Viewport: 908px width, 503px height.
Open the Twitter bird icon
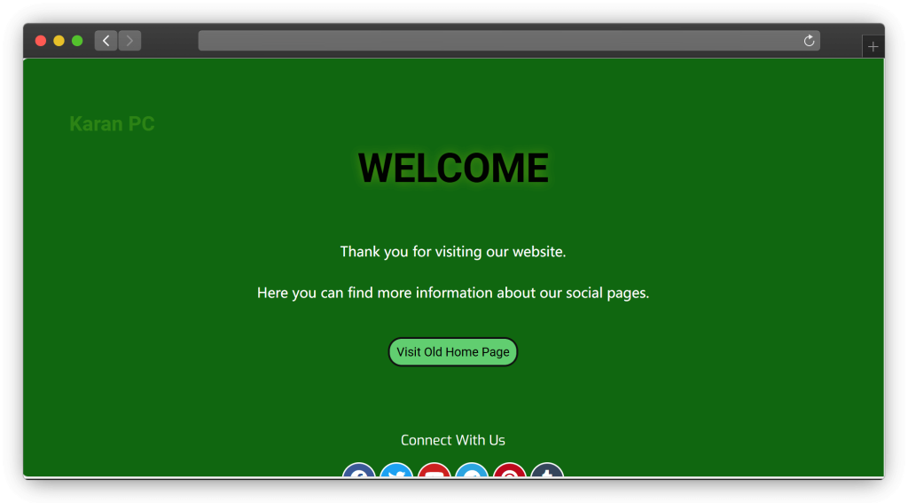[396, 471]
